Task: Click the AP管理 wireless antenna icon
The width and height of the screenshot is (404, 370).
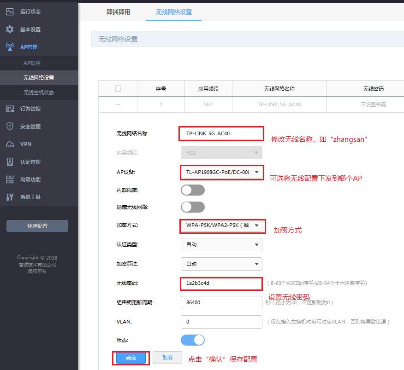Action: 10,46
